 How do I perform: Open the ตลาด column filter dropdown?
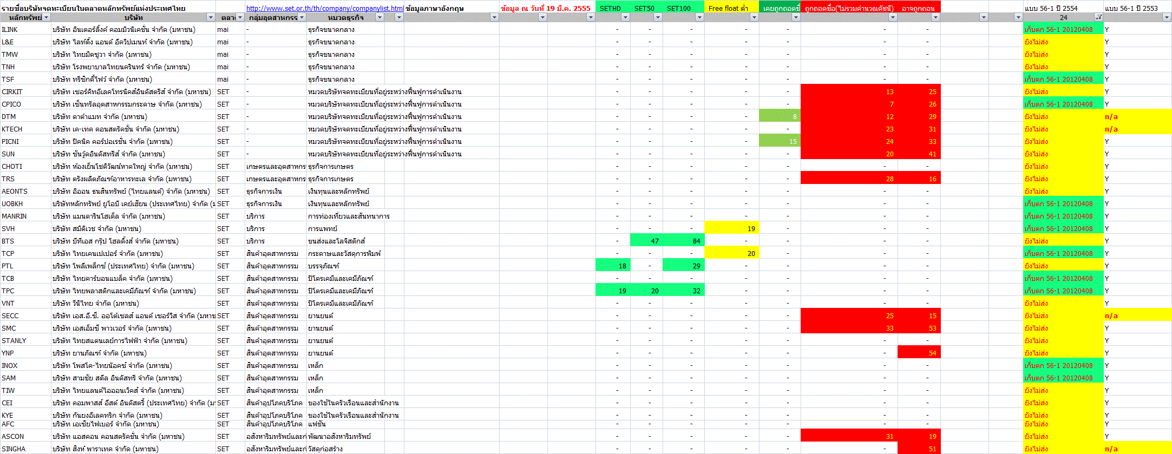pos(240,17)
